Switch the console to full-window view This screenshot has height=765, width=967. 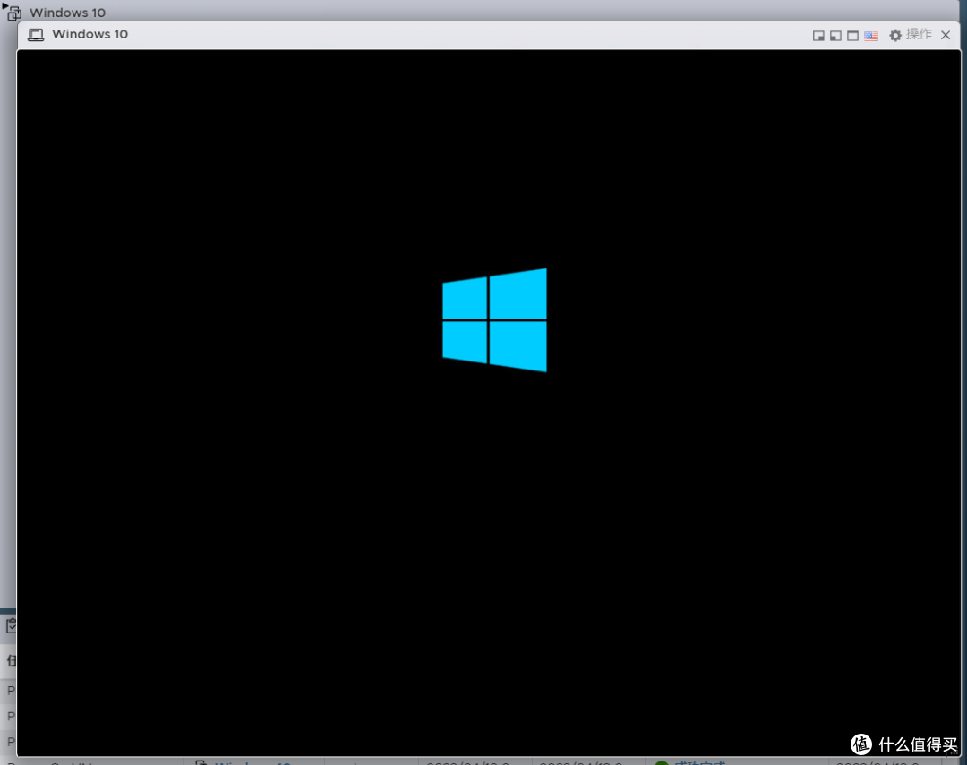coord(852,36)
